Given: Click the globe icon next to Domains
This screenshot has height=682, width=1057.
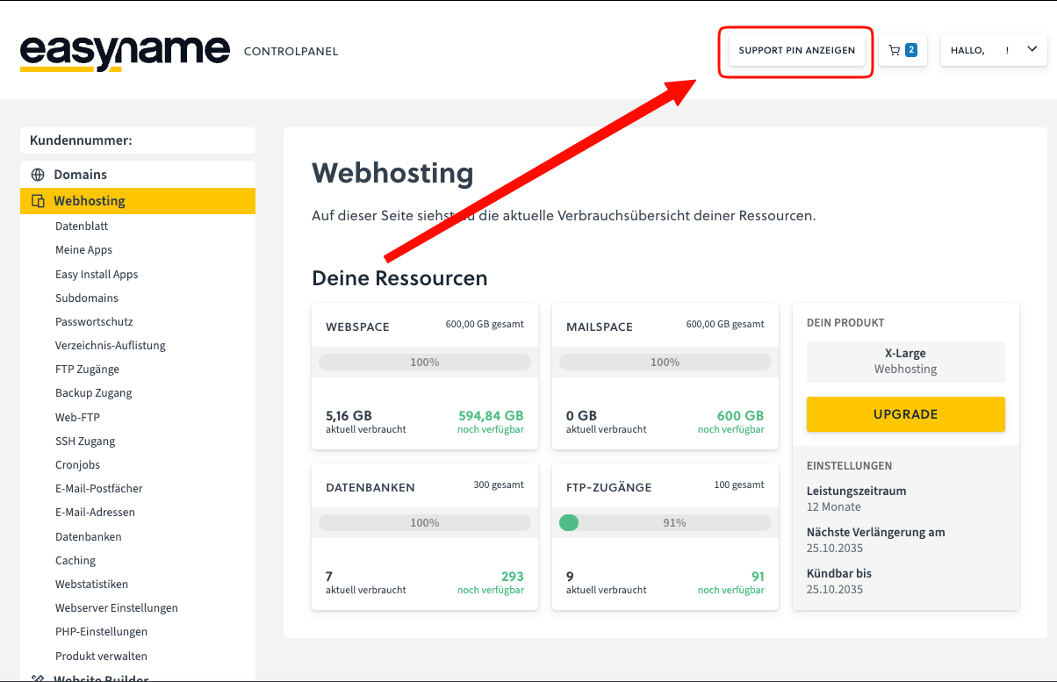Looking at the screenshot, I should tap(38, 175).
